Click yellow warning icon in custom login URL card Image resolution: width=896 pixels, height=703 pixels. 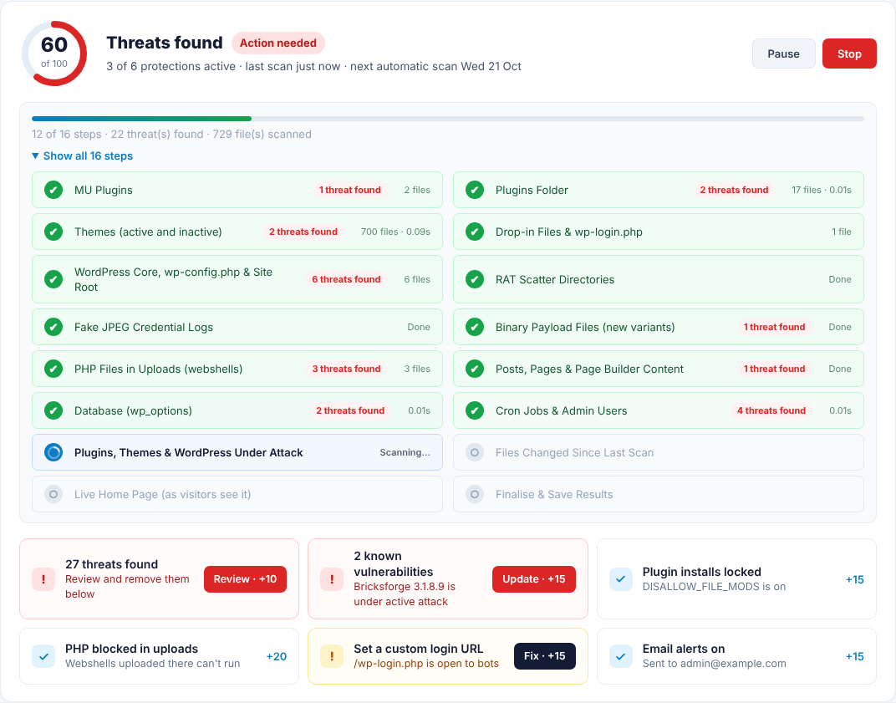[332, 656]
